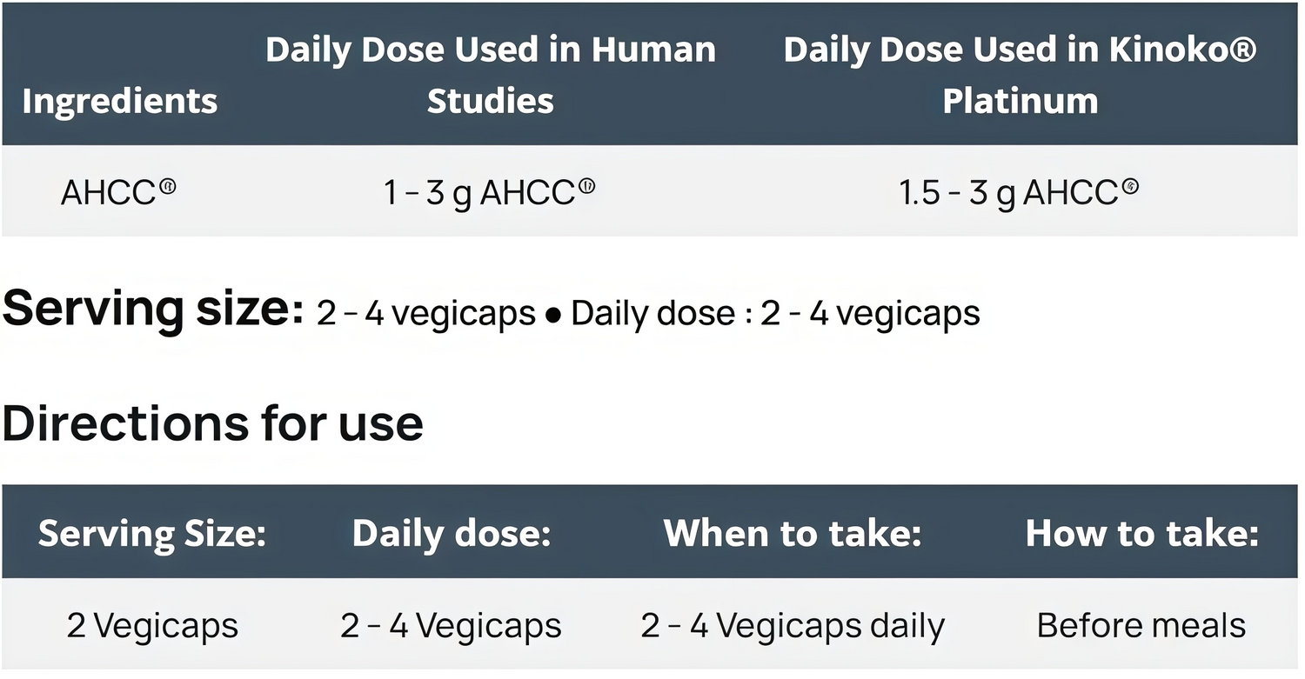The height and width of the screenshot is (679, 1305).
Task: Select the 2 Vegicaps cell
Action: (152, 626)
